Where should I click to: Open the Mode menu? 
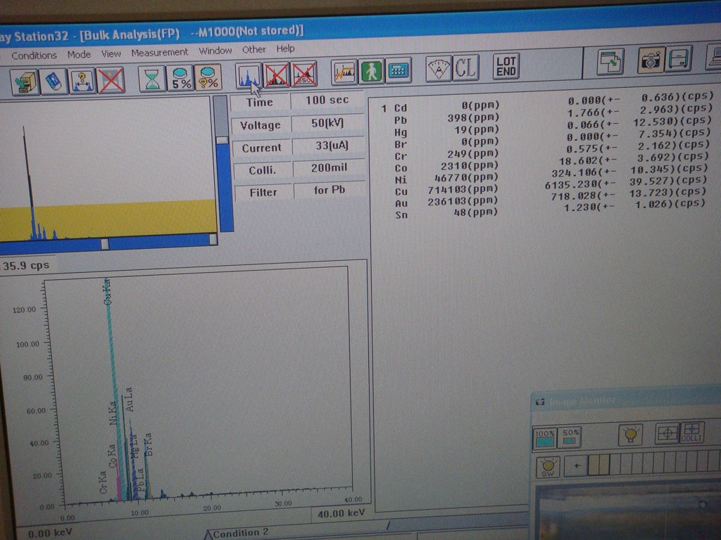pyautogui.click(x=79, y=54)
